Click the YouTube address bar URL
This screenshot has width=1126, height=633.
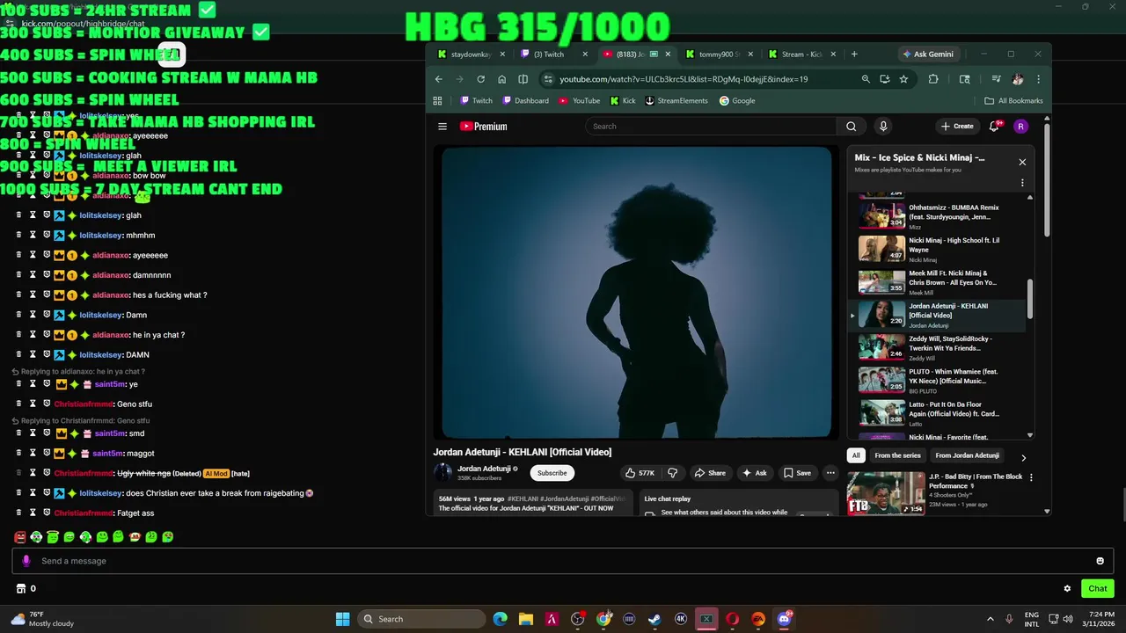tap(684, 79)
